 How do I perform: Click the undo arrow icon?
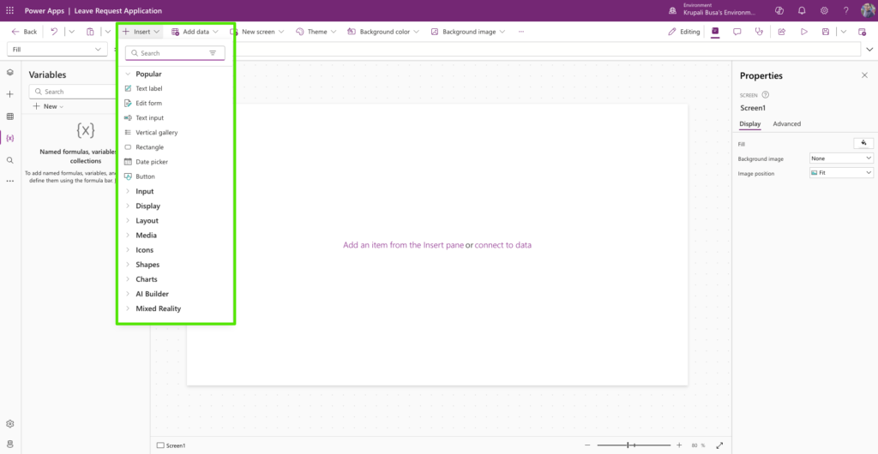[x=54, y=32]
